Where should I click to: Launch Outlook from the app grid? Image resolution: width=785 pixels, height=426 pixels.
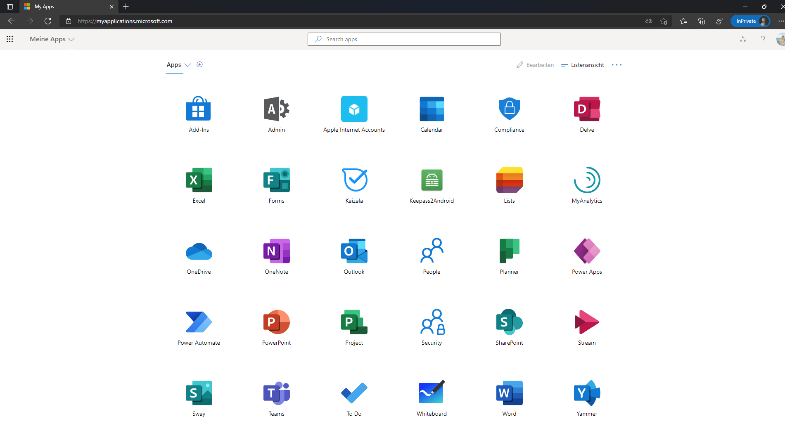click(354, 251)
